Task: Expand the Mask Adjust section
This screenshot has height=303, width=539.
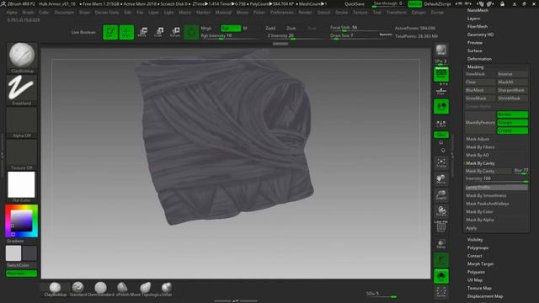Action: (478, 139)
